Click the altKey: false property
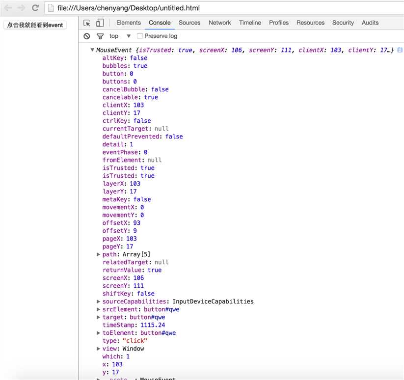Image resolution: width=404 pixels, height=380 pixels. (x=125, y=58)
